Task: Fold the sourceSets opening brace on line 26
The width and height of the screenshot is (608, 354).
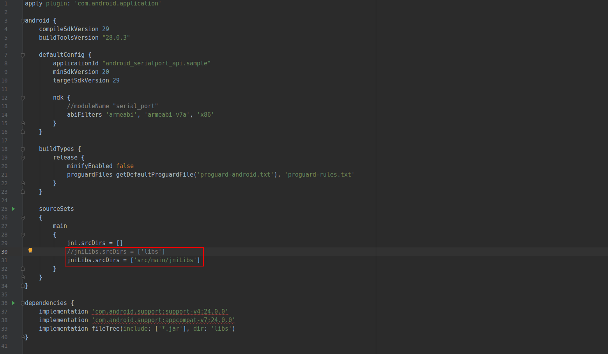Action: [x=23, y=217]
